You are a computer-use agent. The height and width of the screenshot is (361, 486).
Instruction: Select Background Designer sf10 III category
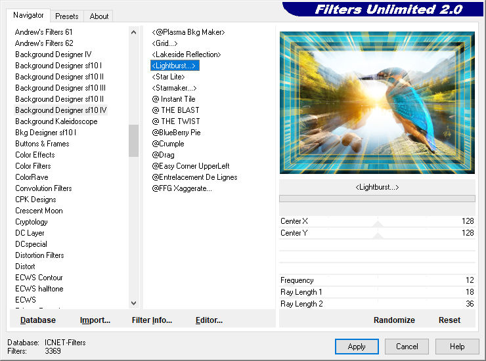click(x=60, y=88)
